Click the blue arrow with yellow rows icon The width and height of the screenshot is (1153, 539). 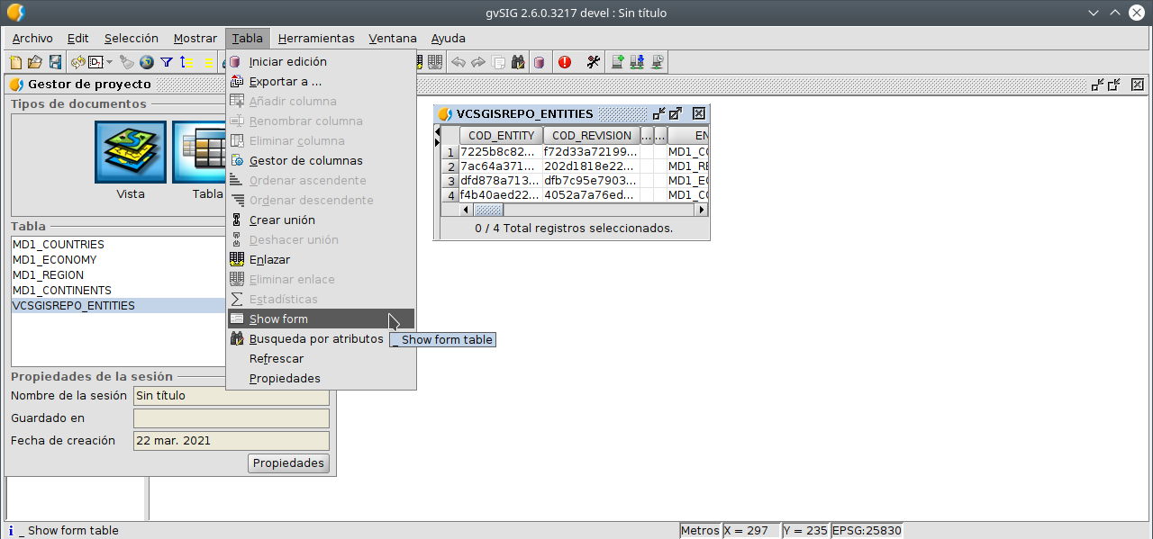pos(186,62)
